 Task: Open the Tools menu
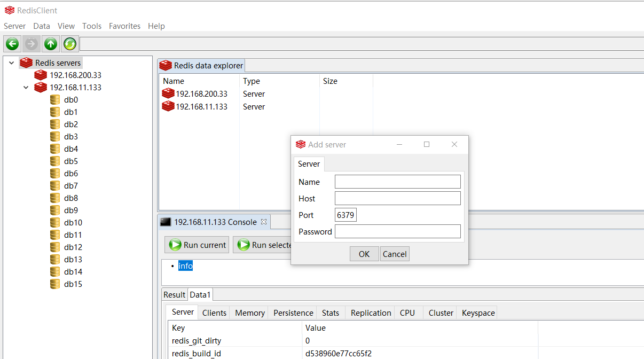(x=92, y=26)
